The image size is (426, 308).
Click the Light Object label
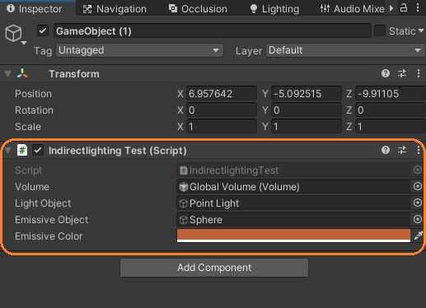coord(43,203)
